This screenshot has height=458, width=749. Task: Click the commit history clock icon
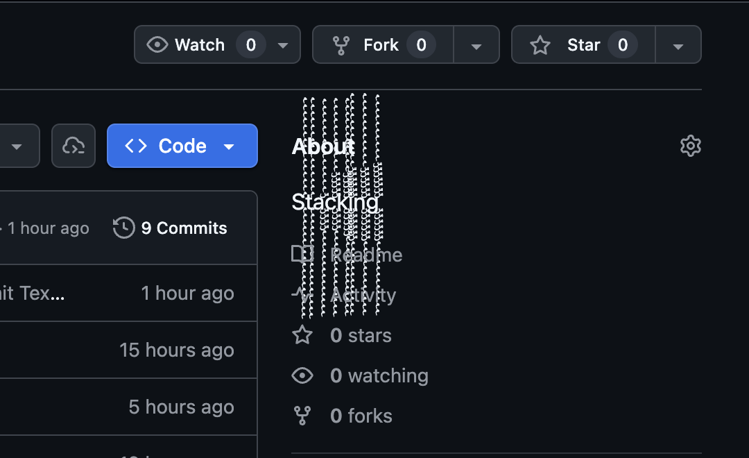click(x=123, y=228)
